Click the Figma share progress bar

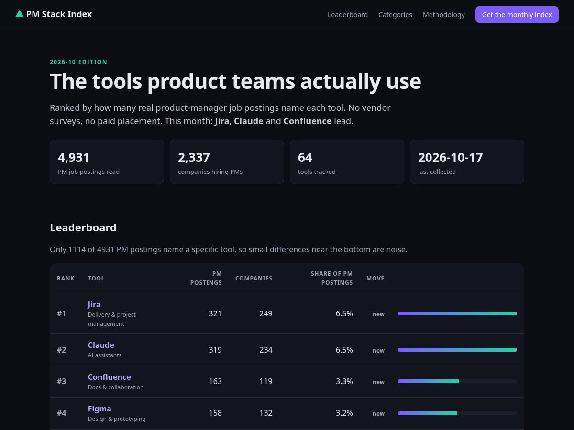tap(457, 413)
